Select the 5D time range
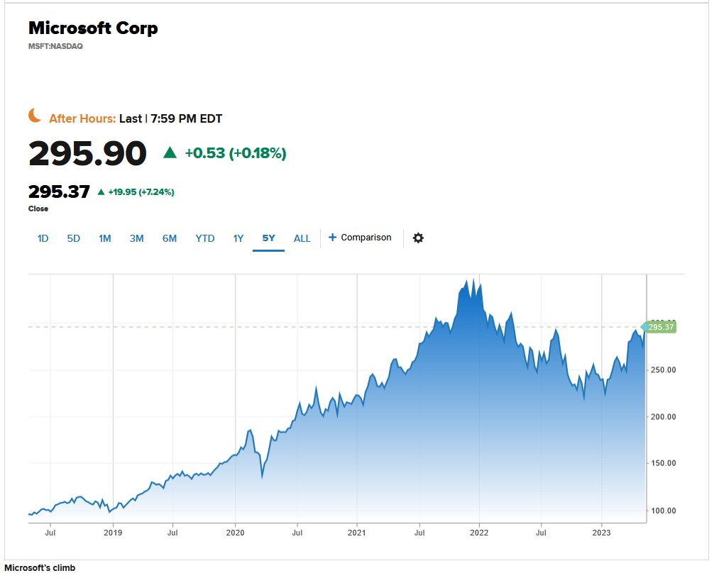 73,238
